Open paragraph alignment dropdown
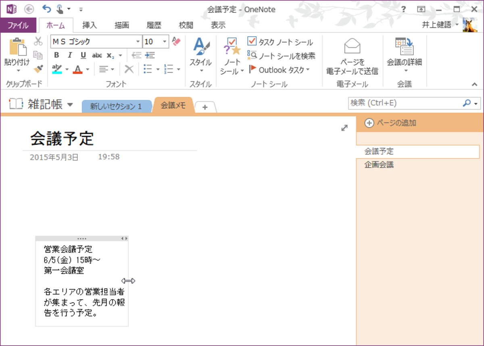 click(106, 69)
